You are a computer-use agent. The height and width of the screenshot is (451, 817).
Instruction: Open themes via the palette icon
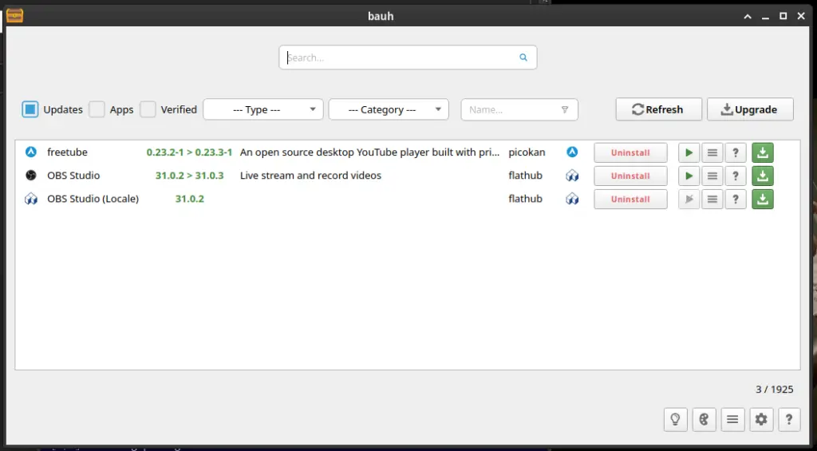pyautogui.click(x=704, y=419)
